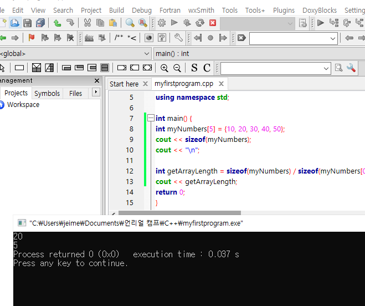
Task: Open Replace with the magnifier R icon
Action: point(143,23)
